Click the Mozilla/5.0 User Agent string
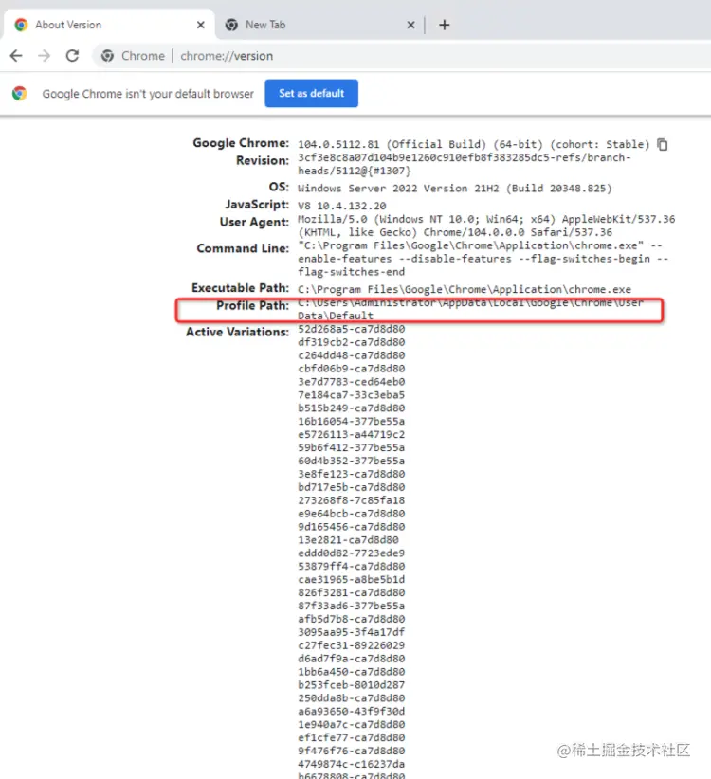This screenshot has height=779, width=711. (x=486, y=226)
